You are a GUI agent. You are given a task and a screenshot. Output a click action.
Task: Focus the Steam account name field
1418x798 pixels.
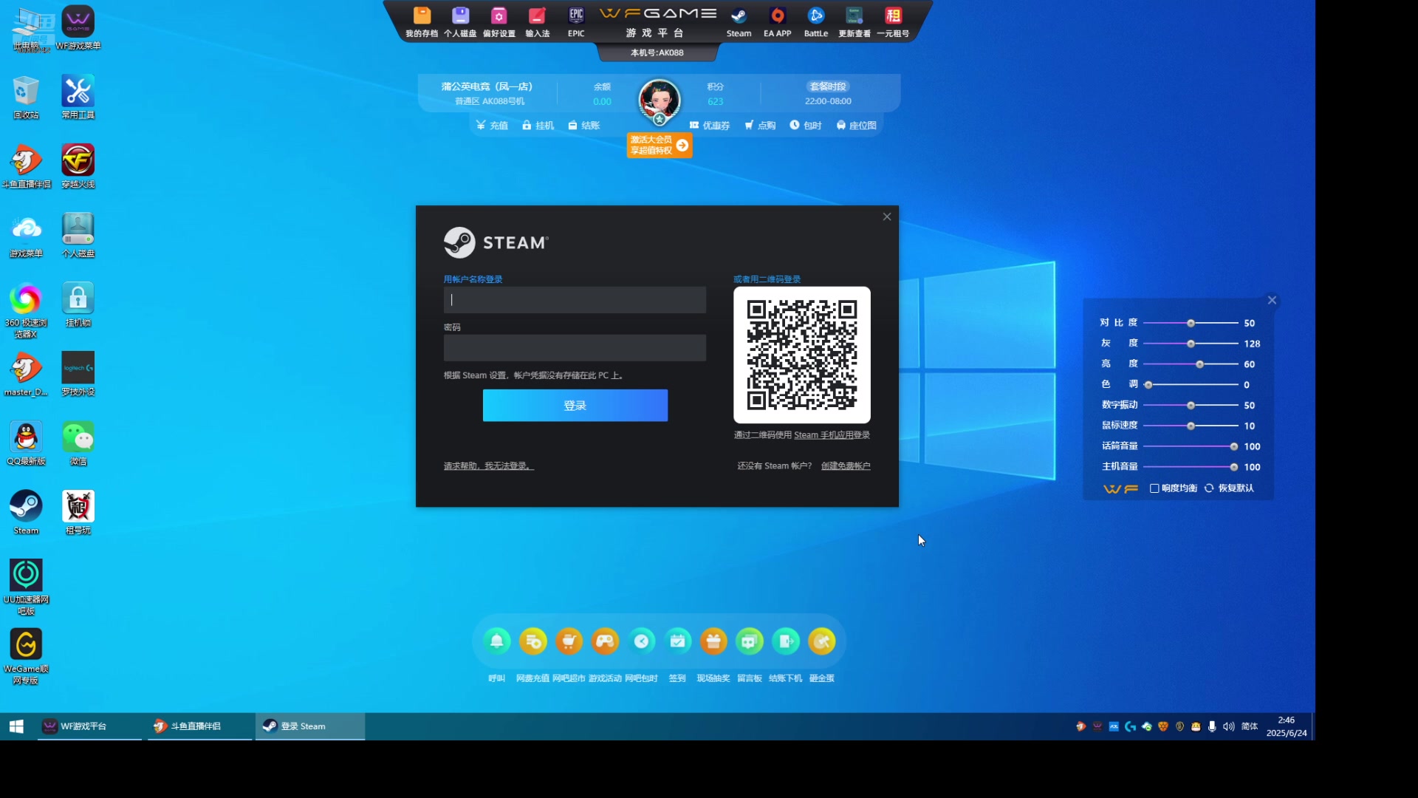[575, 300]
